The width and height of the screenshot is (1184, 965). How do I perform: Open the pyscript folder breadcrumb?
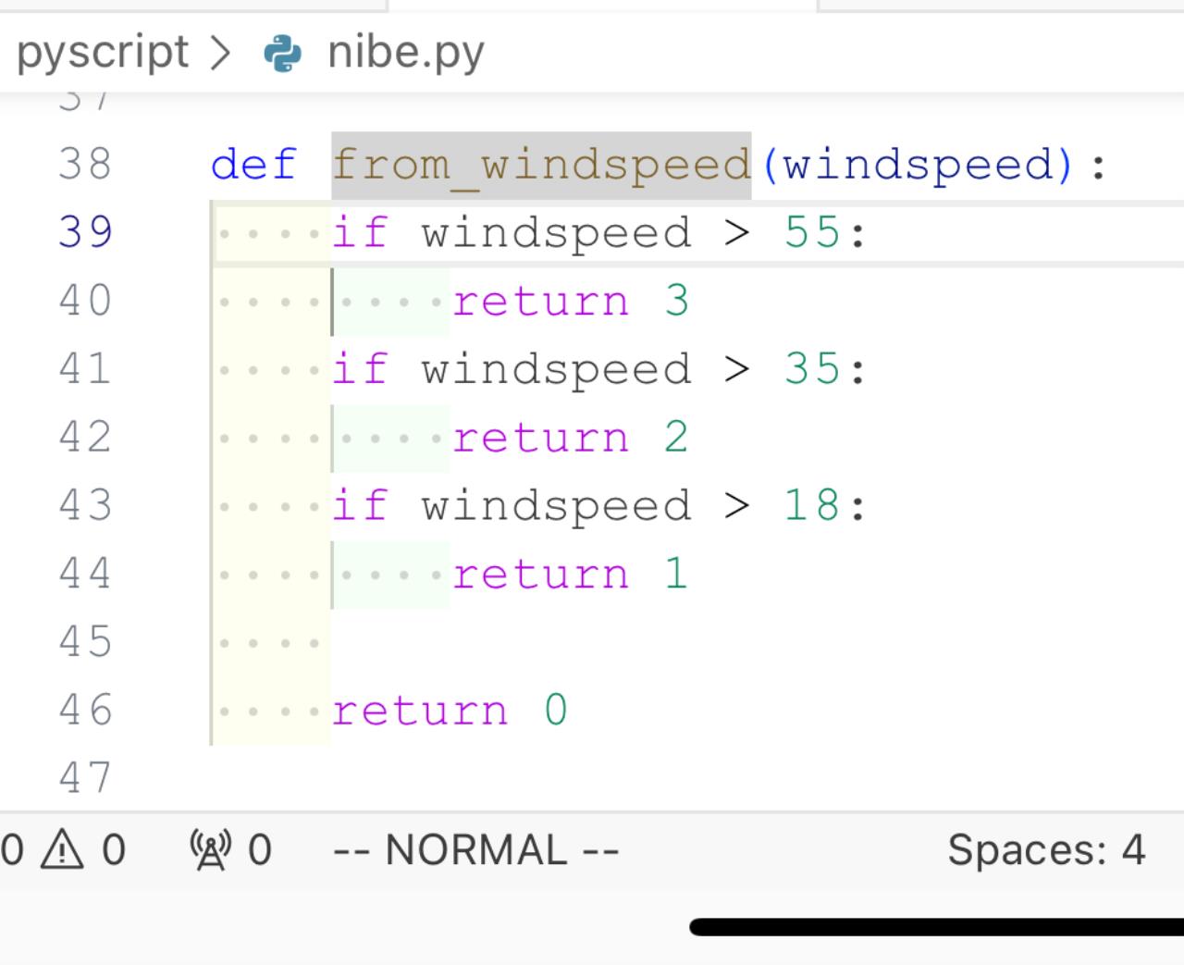(103, 52)
